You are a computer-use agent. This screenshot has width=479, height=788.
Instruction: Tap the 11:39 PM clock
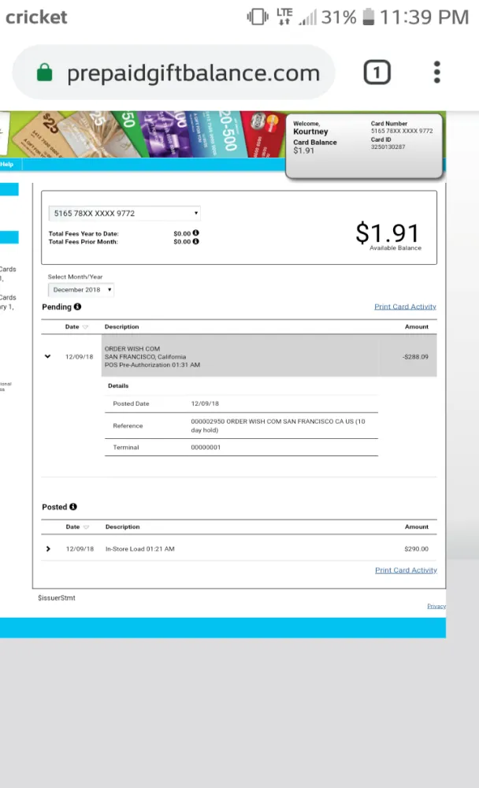point(424,17)
